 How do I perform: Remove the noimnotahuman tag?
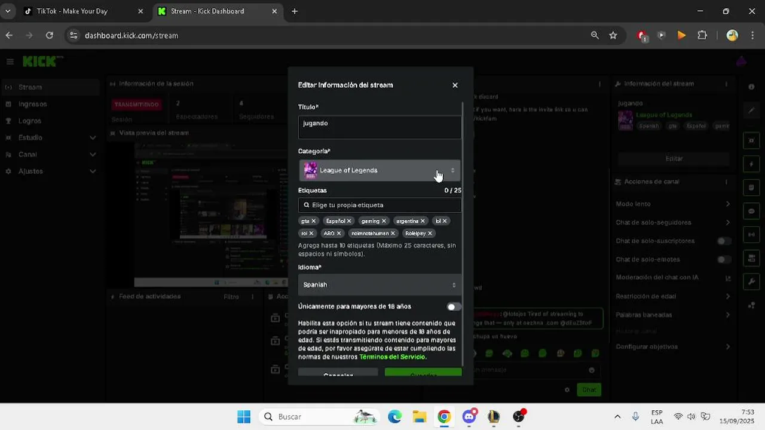pos(393,234)
